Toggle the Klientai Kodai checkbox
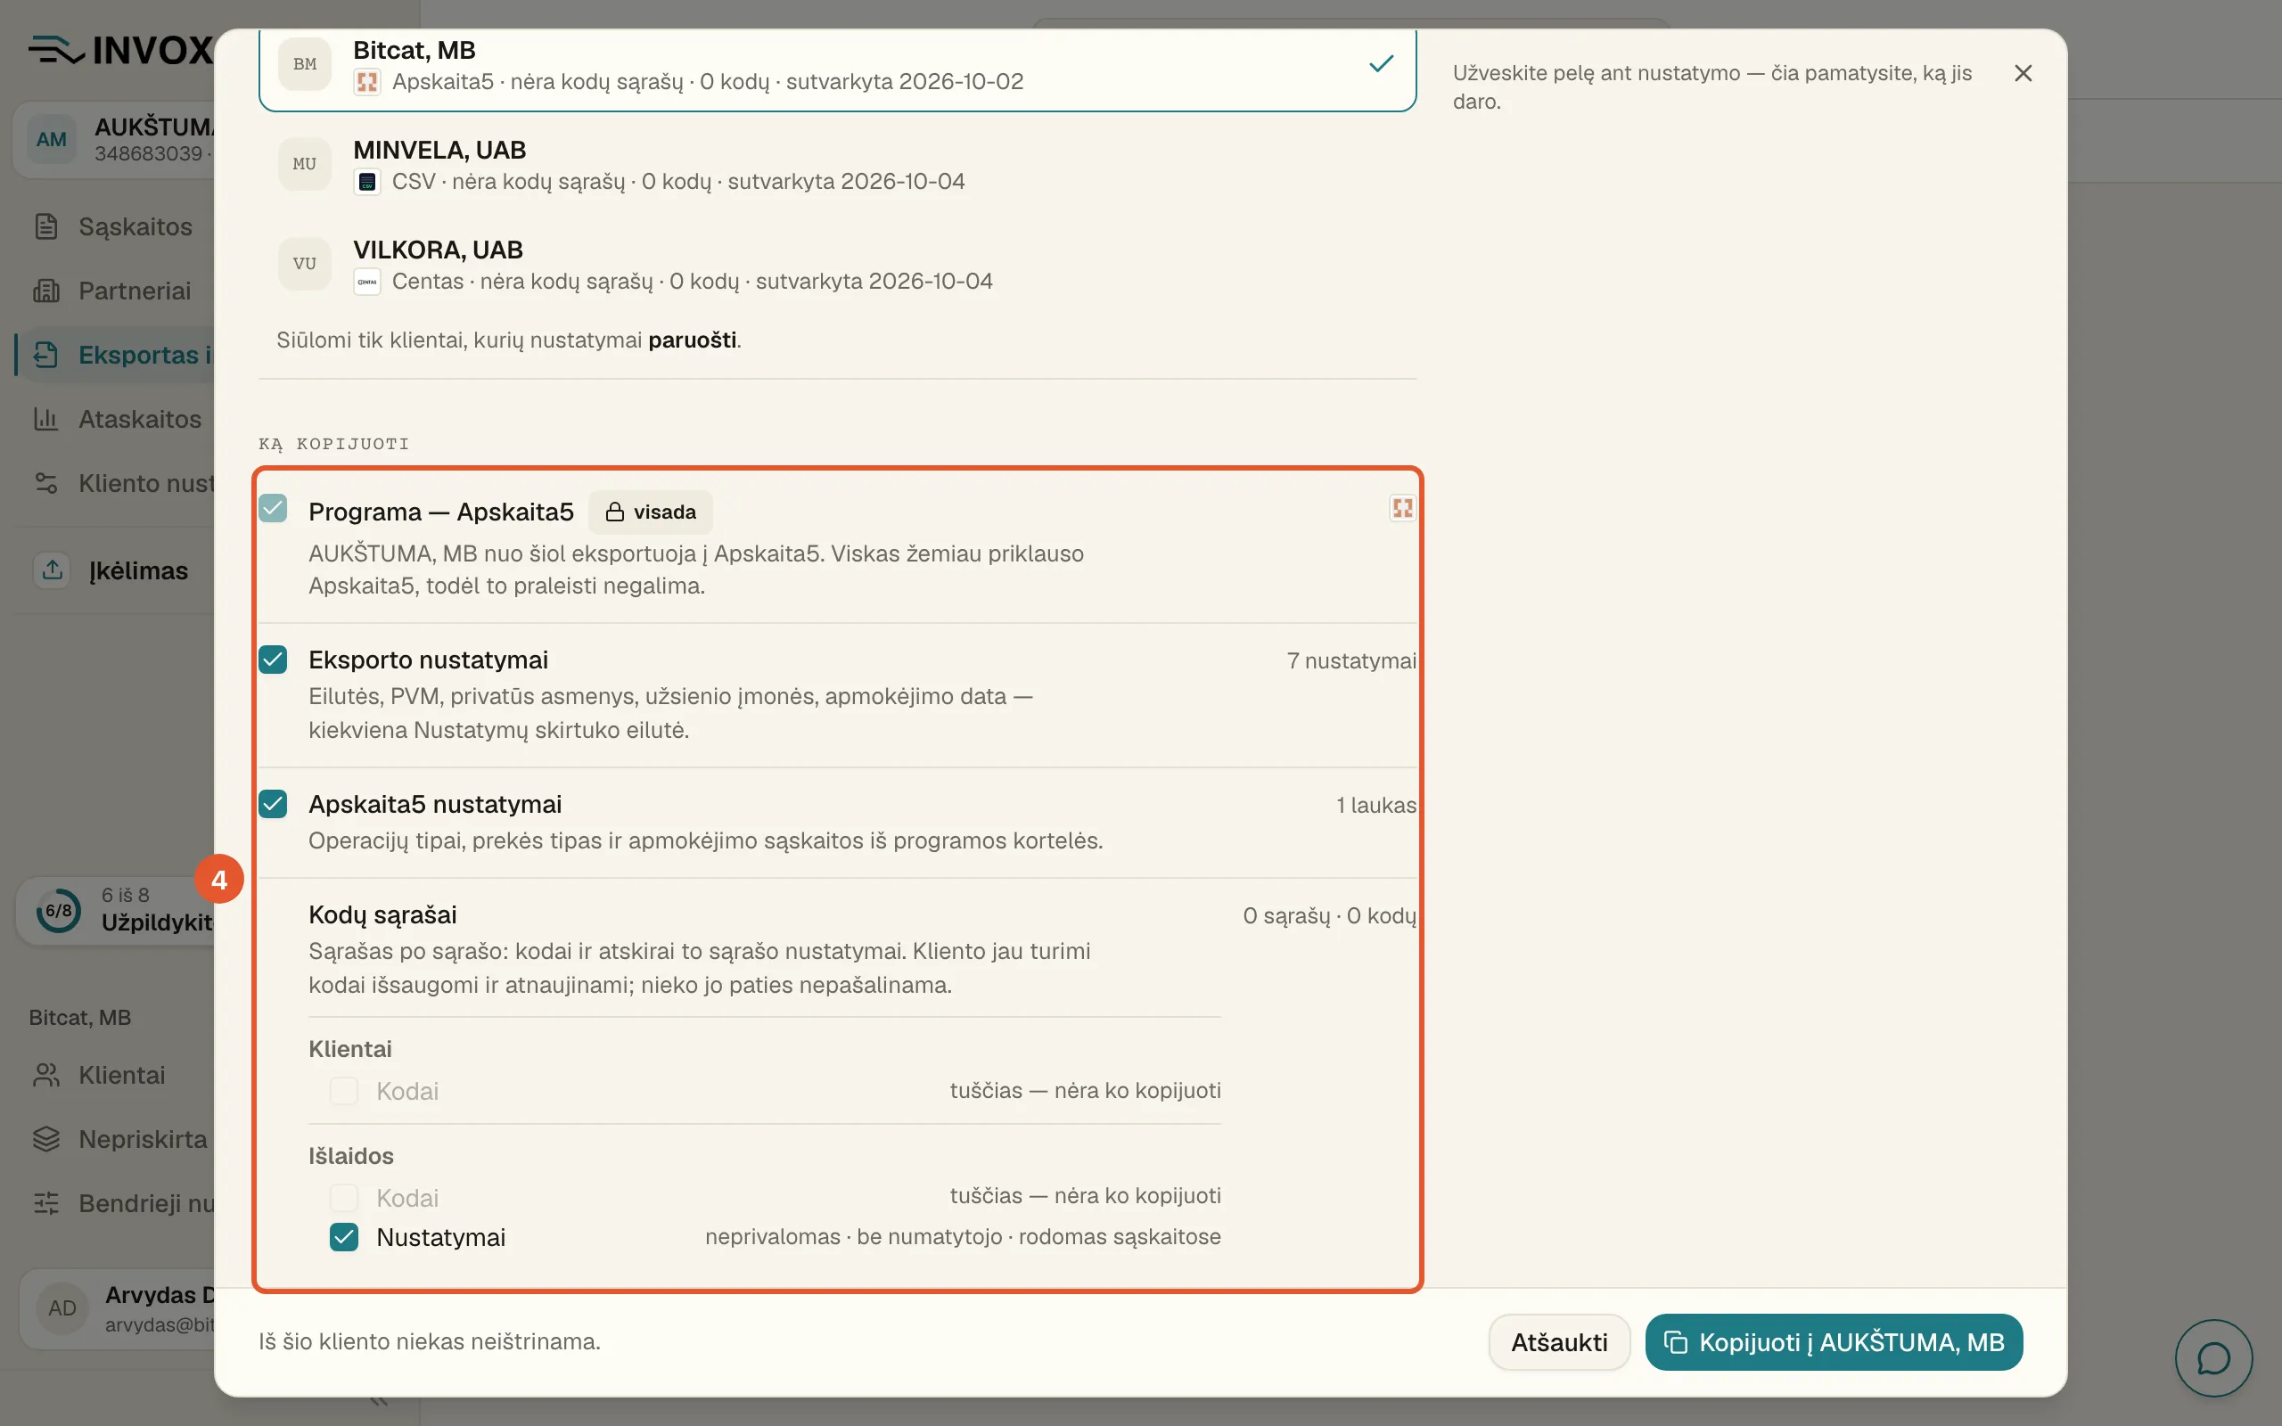The width and height of the screenshot is (2282, 1426). click(343, 1091)
